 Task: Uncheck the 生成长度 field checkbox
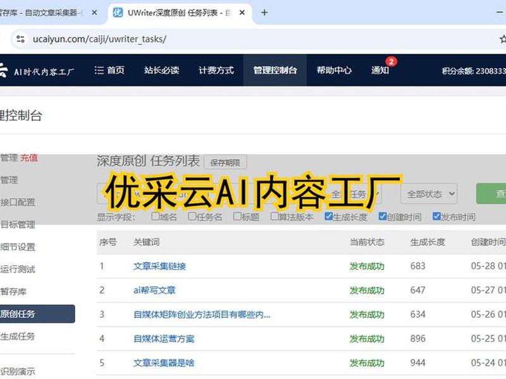pos(328,216)
